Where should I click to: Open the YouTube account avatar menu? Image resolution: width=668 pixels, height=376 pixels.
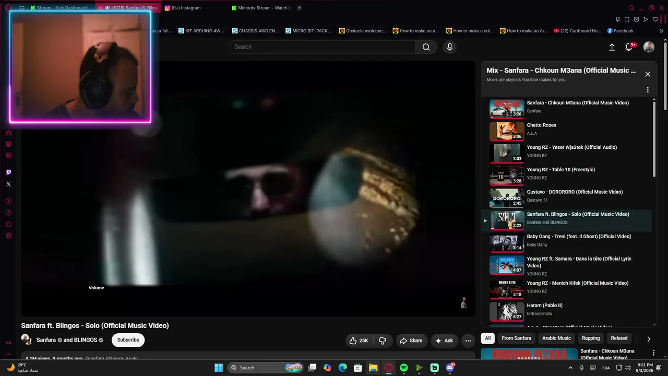click(x=649, y=47)
